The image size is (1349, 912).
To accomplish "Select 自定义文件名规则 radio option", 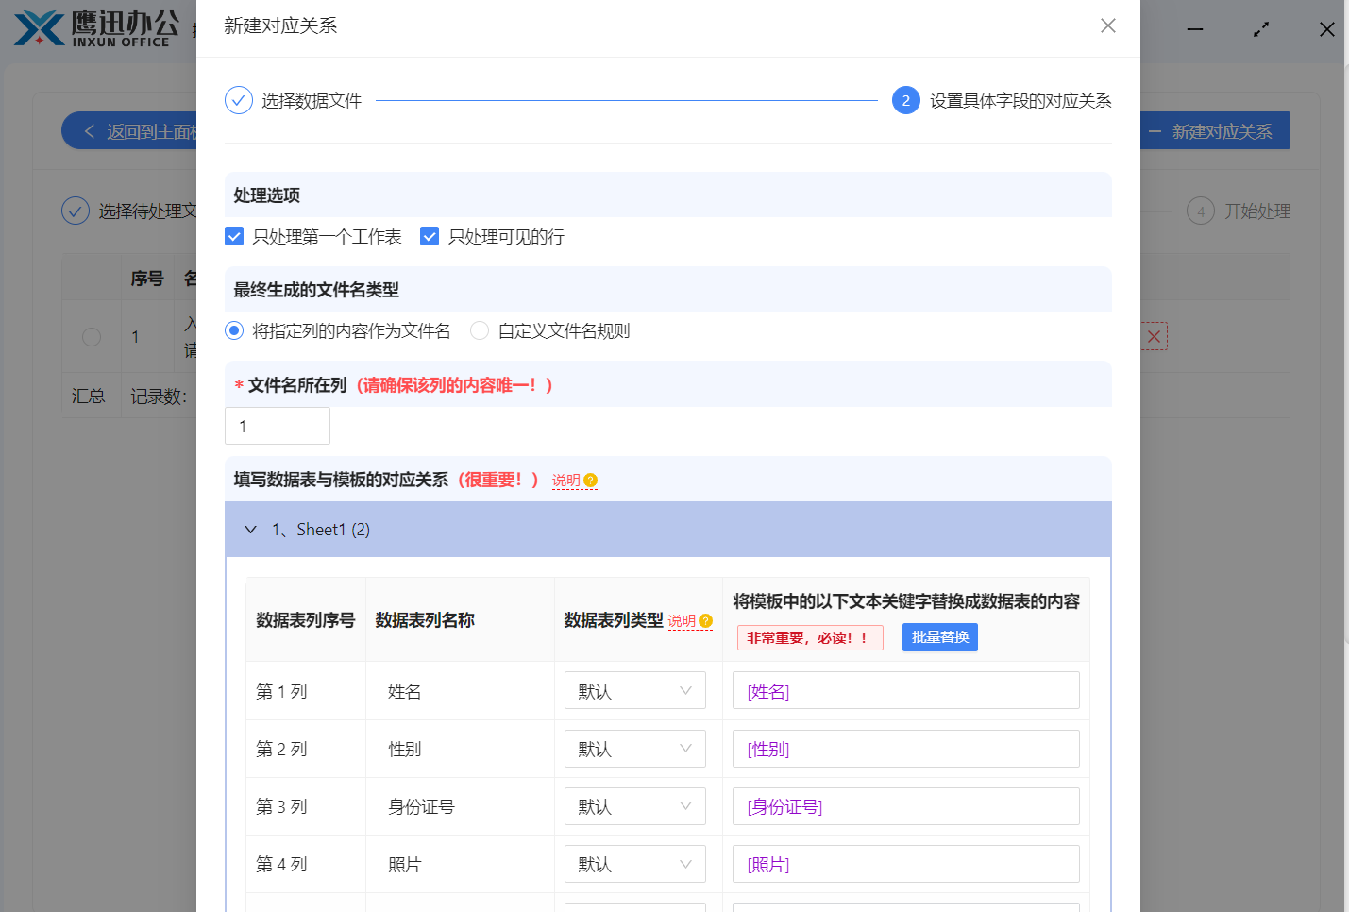I will [x=480, y=330].
